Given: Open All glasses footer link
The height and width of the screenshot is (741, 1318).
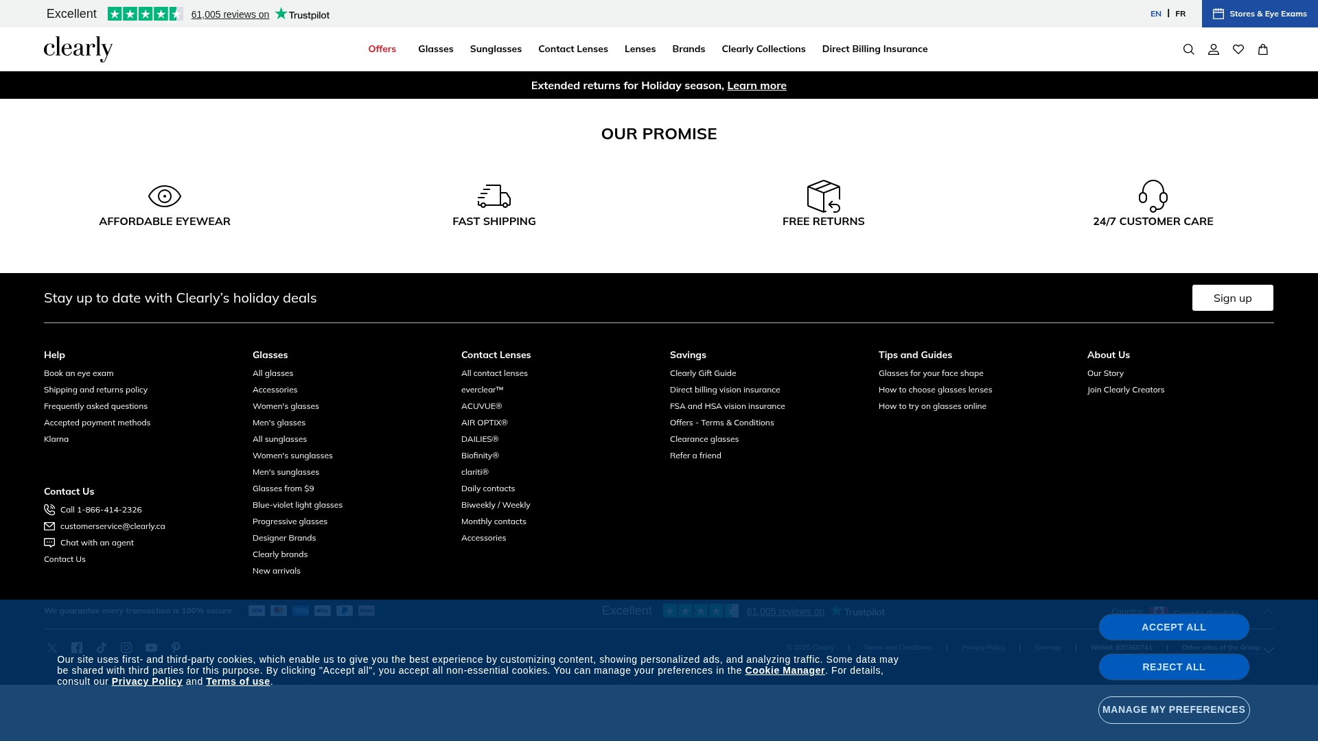Looking at the screenshot, I should 273,373.
